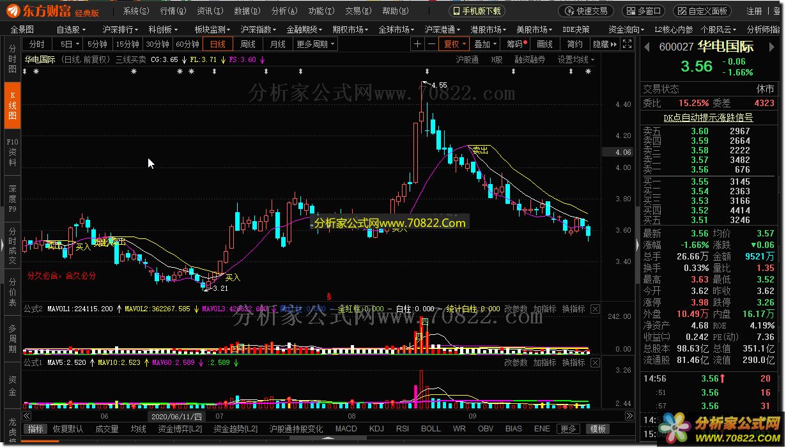
Task: Select the MACD indicator button
Action: tap(346, 429)
